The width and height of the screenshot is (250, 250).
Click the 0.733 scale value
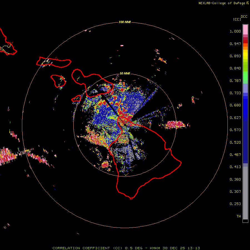(235, 93)
